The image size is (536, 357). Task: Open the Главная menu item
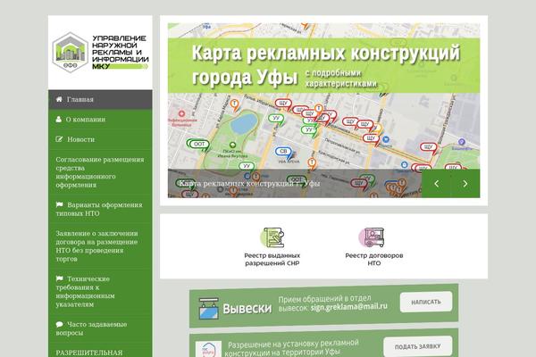[100, 99]
